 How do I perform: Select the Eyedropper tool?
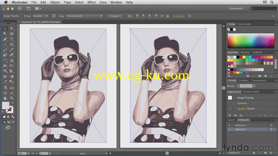5,82
